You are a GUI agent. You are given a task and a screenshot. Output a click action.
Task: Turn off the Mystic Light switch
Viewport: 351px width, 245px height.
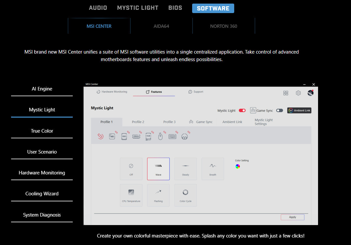tap(242, 110)
